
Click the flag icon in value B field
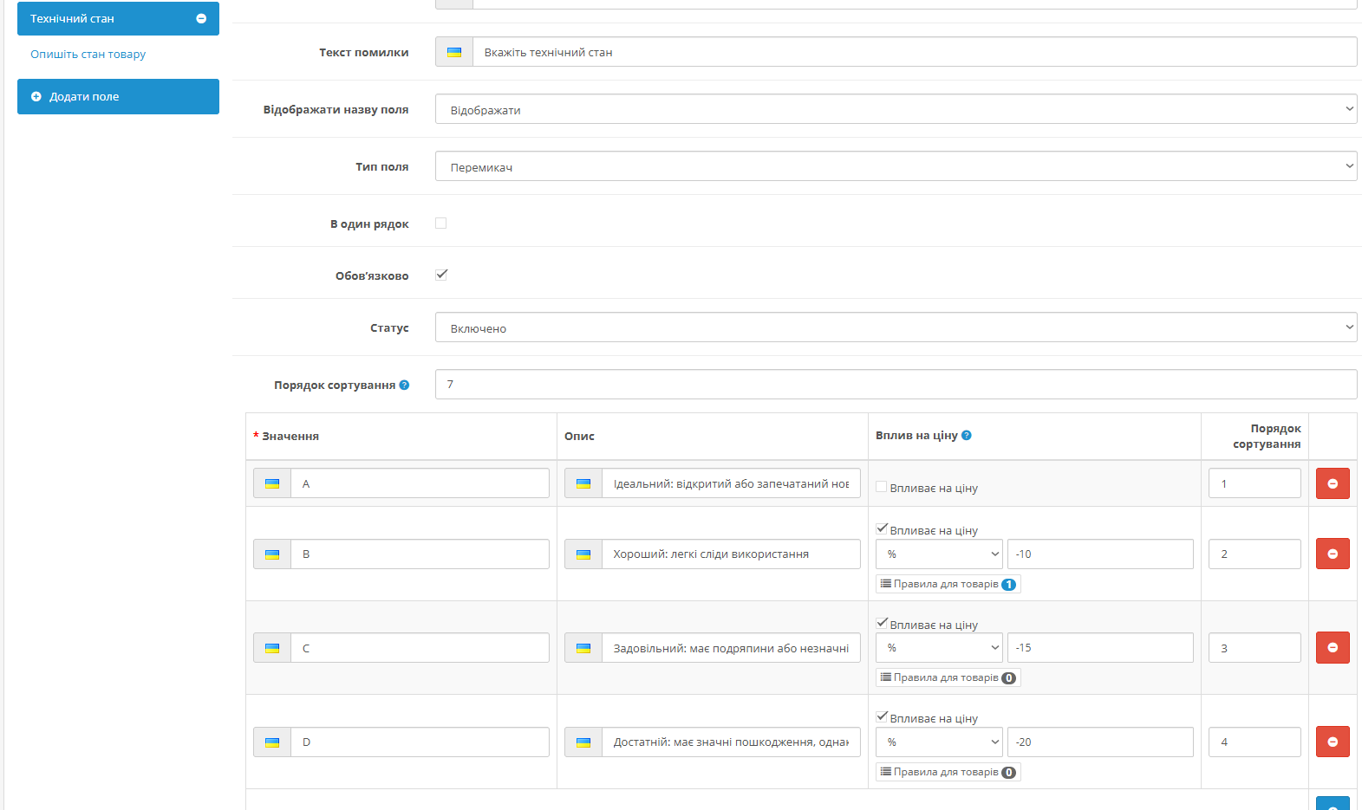(x=272, y=554)
